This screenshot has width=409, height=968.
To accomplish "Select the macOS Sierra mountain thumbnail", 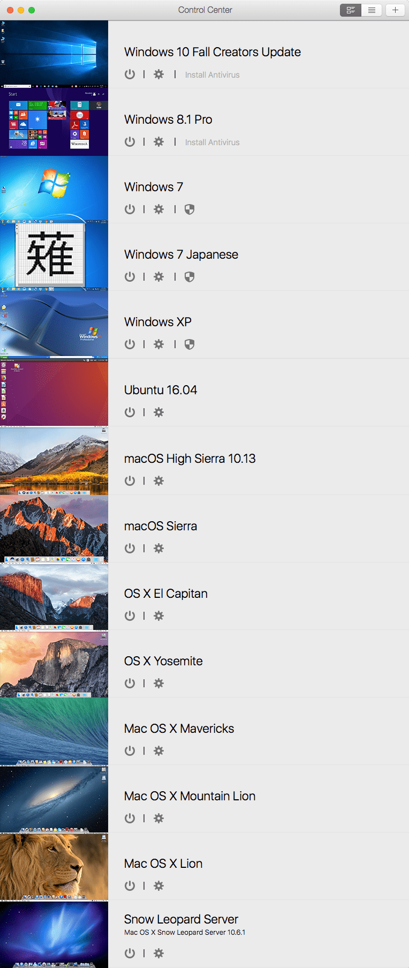I will pyautogui.click(x=54, y=529).
